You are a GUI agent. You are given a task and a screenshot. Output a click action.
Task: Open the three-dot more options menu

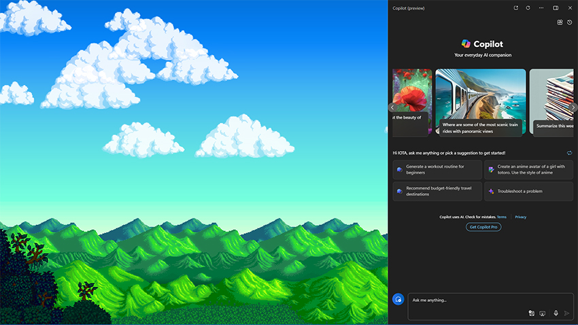point(541,7)
